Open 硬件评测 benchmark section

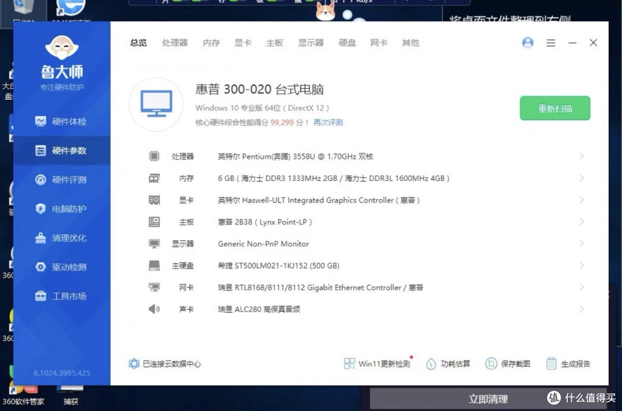point(60,180)
